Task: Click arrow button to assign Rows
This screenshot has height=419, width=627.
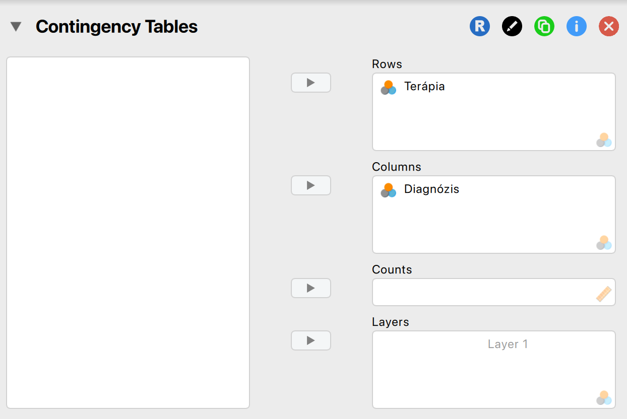Action: 311,83
